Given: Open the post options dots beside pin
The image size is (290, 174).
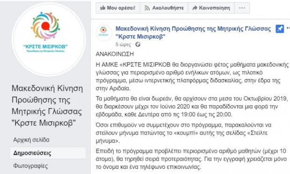Looking at the screenshot, I should (288, 28).
